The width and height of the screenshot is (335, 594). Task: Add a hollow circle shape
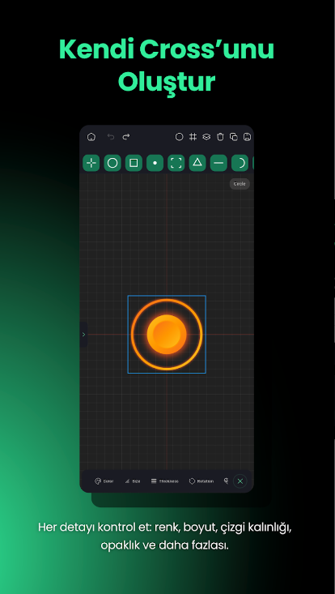(x=112, y=163)
